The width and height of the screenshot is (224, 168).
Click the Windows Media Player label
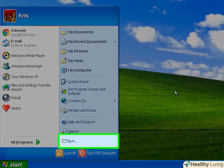pyautogui.click(x=28, y=56)
